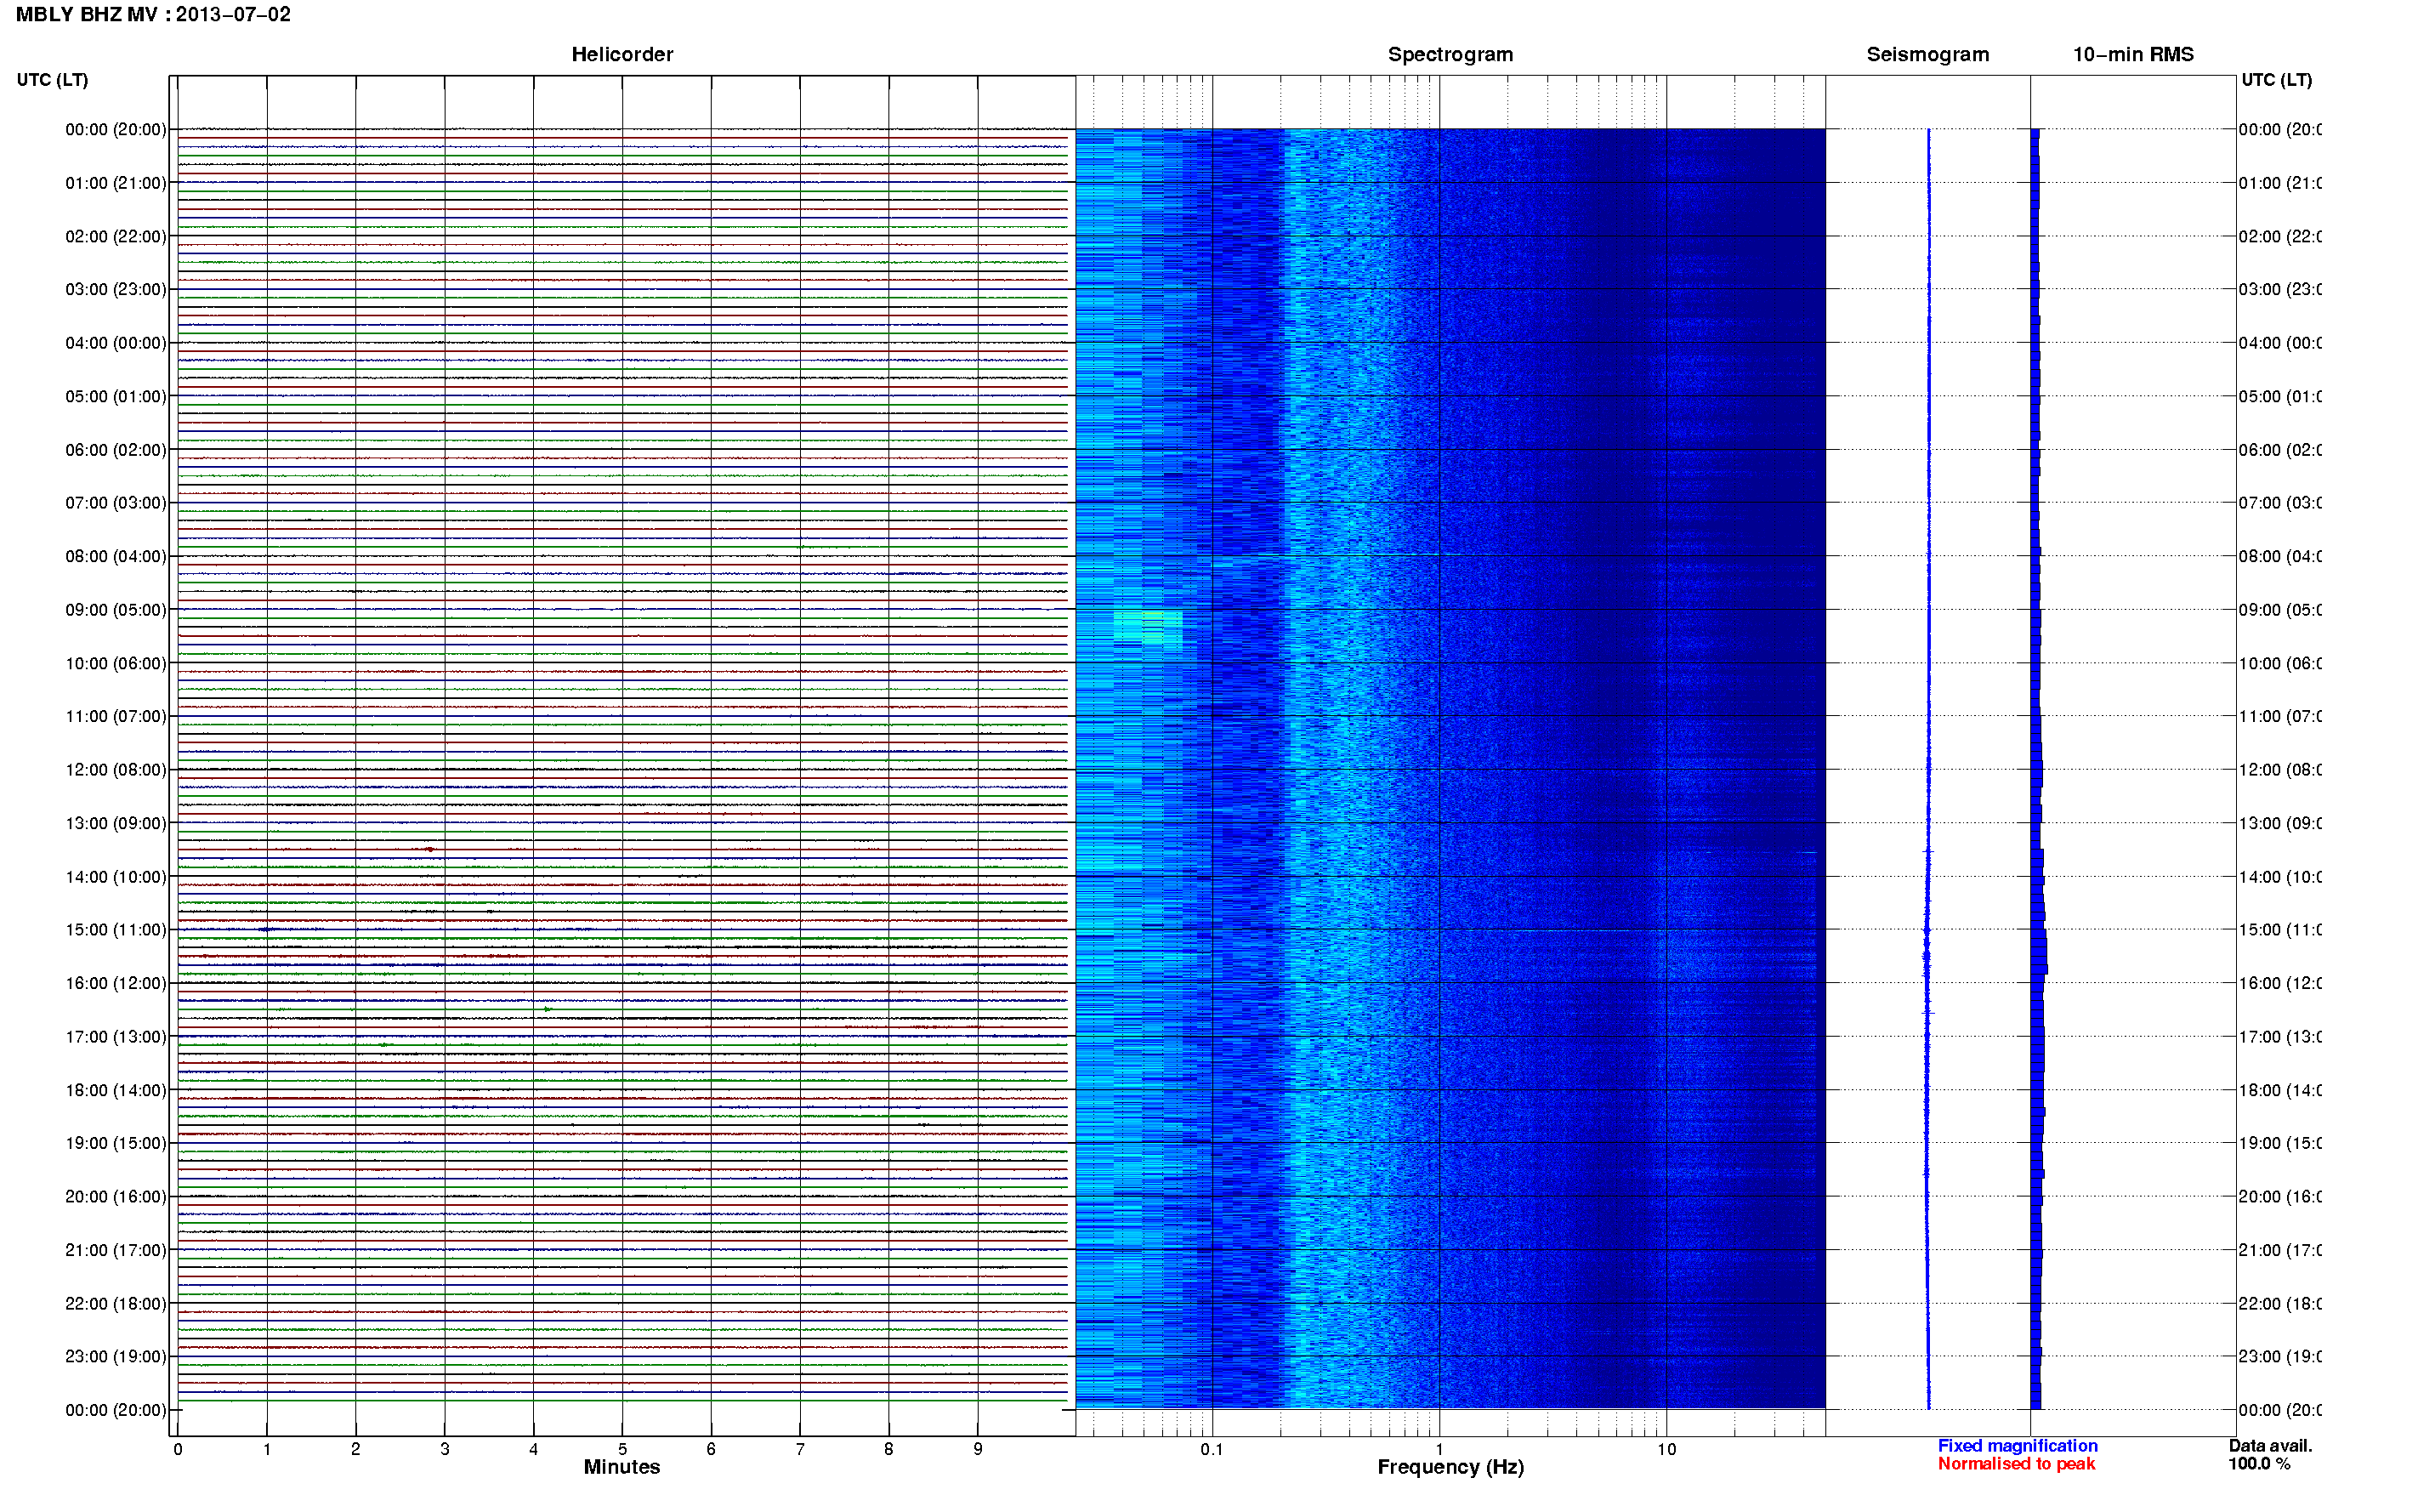Click the 'Seismogram' panel heading
Image resolution: width=2418 pixels, height=1512 pixels.
(x=1927, y=54)
